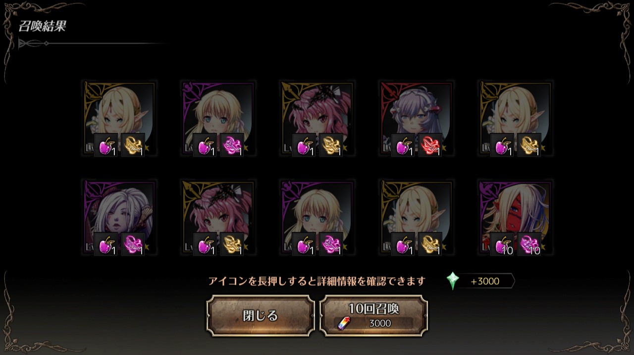
Task: Open the white-haired woman character portrait
Action: 119,217
